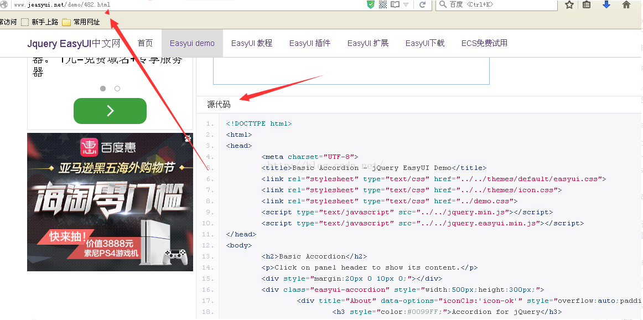Click demo preview box above 源代码

pos(351,71)
